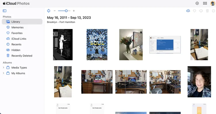Click the zoom out minus button

[55, 11]
